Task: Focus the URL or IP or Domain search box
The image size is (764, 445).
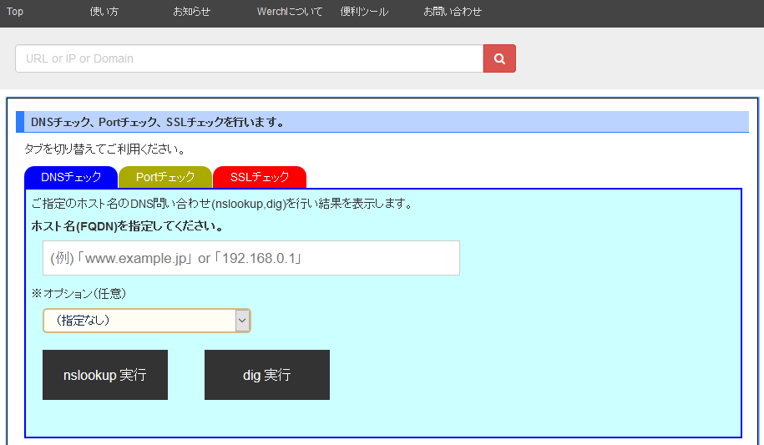Action: tap(249, 58)
